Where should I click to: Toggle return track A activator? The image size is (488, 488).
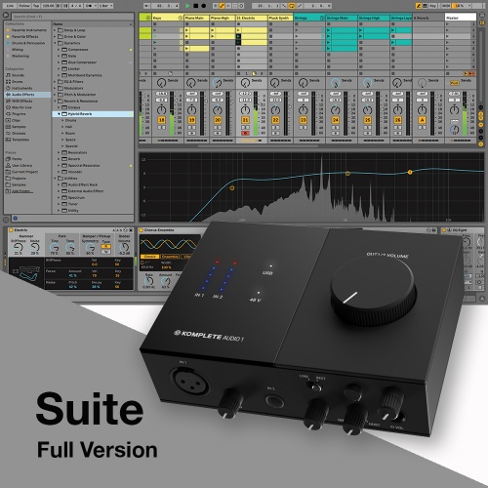[423, 120]
